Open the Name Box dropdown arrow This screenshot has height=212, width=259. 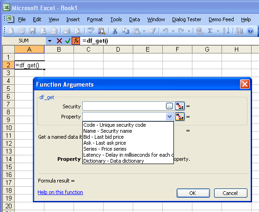(49, 41)
